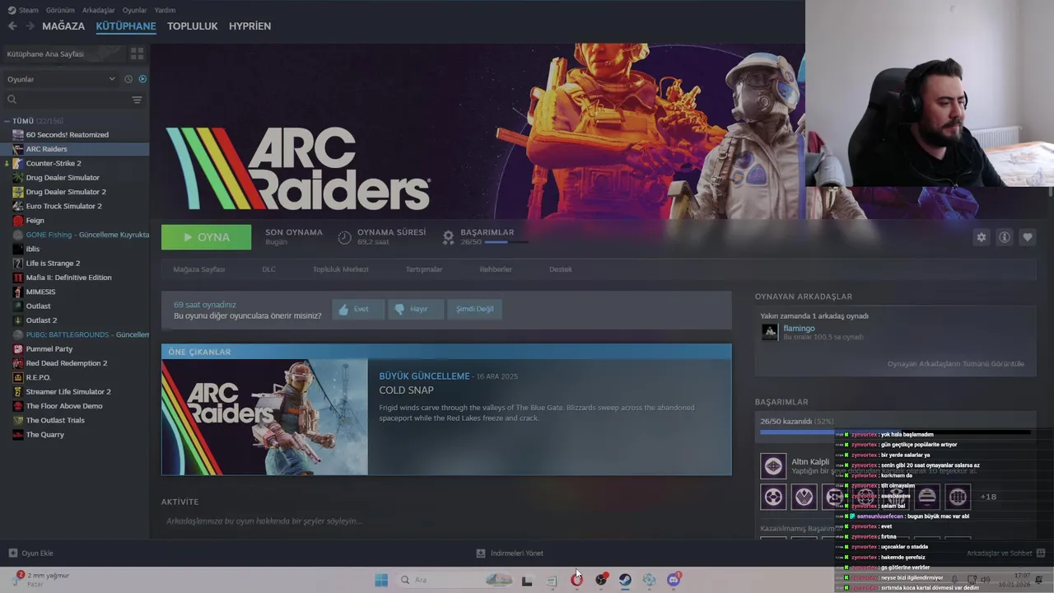The image size is (1054, 593).
Task: Open the Destek link
Action: 561,269
